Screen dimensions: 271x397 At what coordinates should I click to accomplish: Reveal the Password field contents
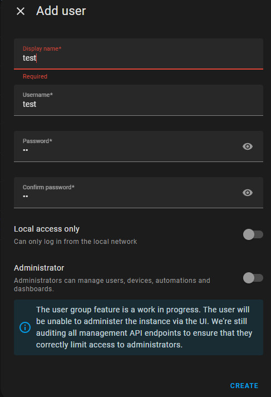click(x=248, y=146)
